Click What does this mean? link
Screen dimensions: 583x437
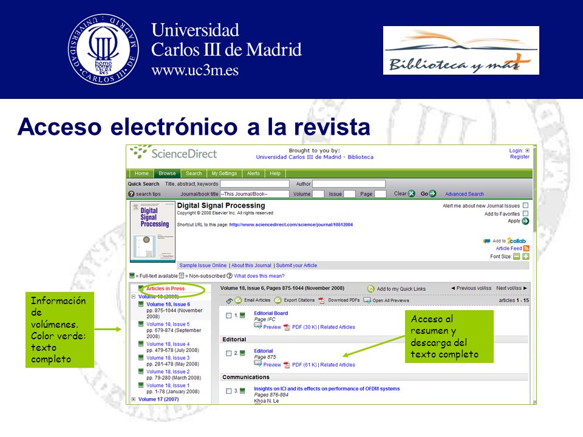[259, 276]
